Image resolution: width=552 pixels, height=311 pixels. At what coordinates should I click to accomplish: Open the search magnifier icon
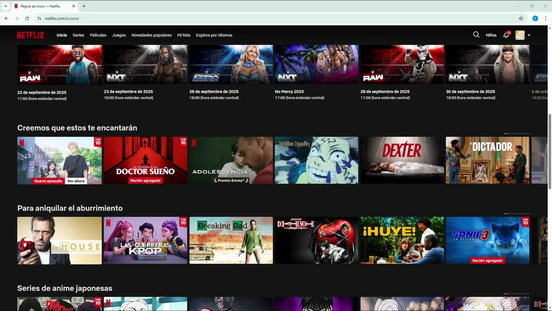click(476, 35)
